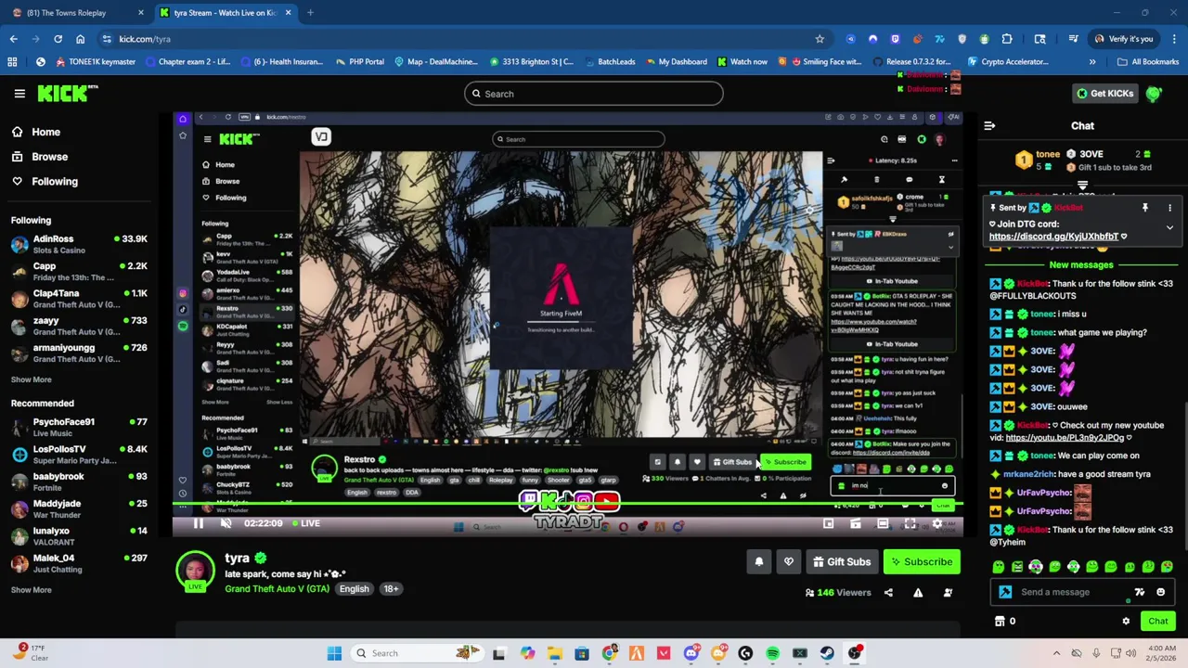Click the Get KICKs button

1104,94
